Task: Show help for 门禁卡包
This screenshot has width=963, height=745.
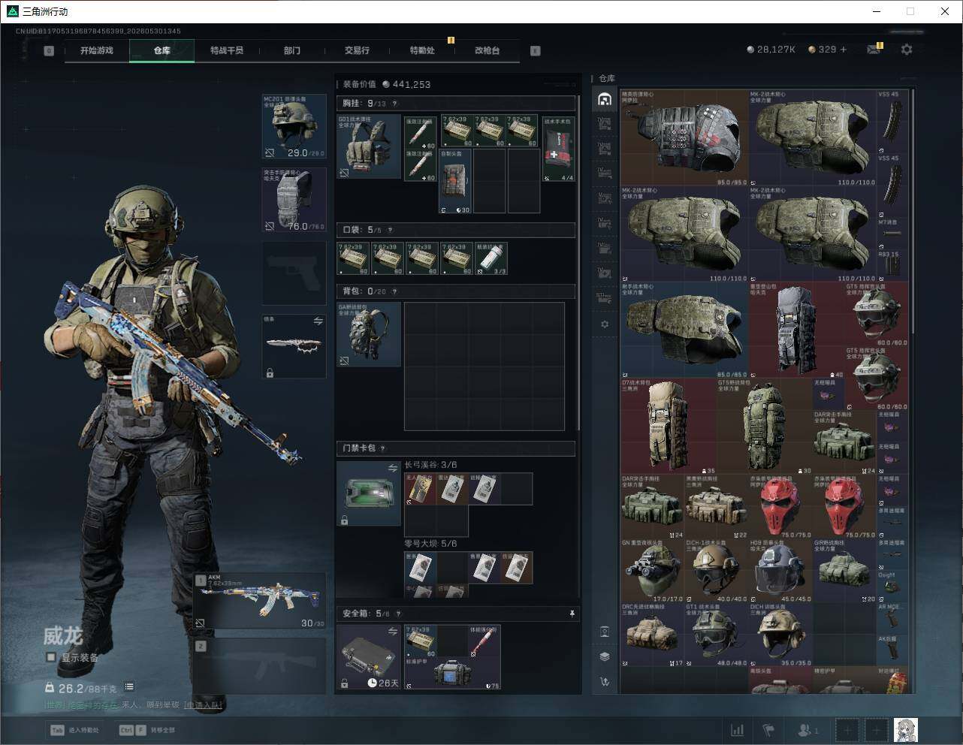Action: [x=382, y=448]
